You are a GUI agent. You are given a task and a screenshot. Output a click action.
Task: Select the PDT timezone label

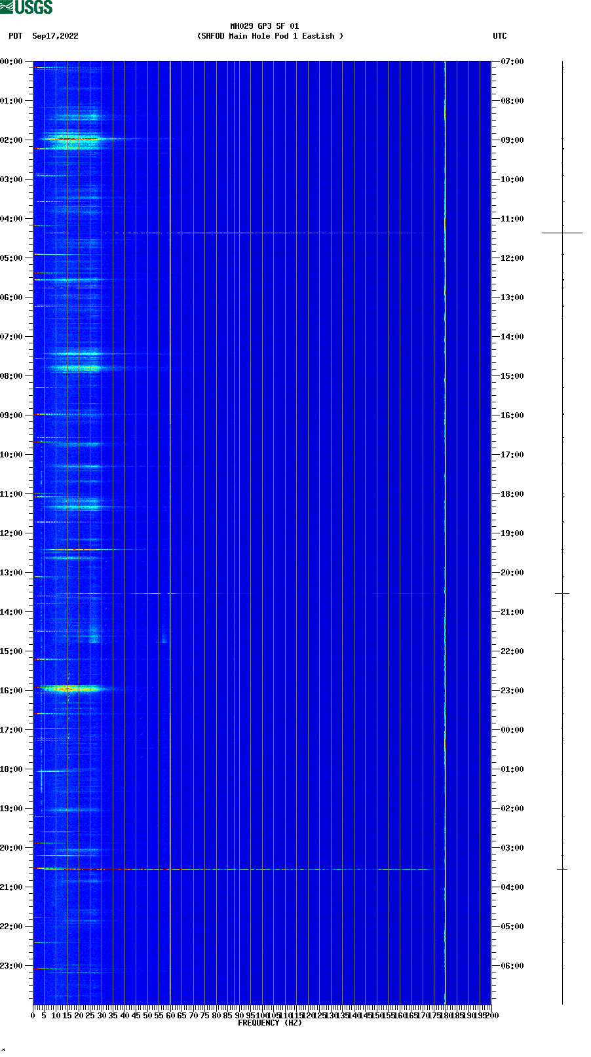[15, 36]
